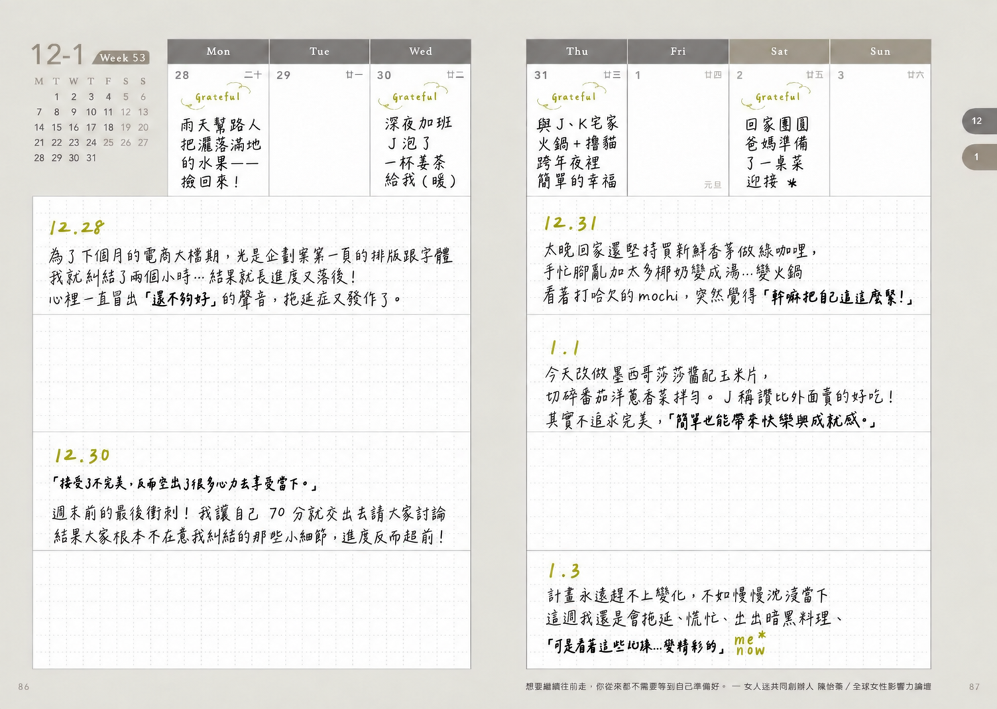The image size is (997, 709).
Task: Click the Grateful doodle in Thu 31
Action: point(571,96)
